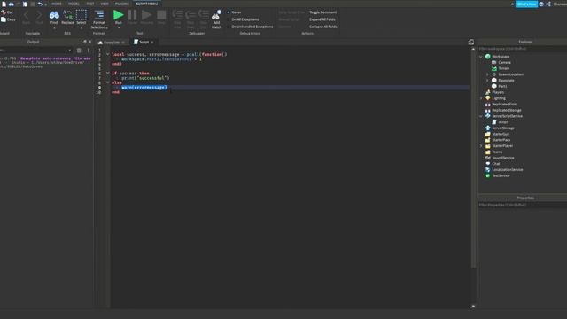
Task: Click the editor zoom icon above scrollbar
Action: tap(470, 42)
